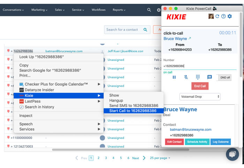Go to page 3
This screenshot has height=168, width=244.
pos(106,158)
